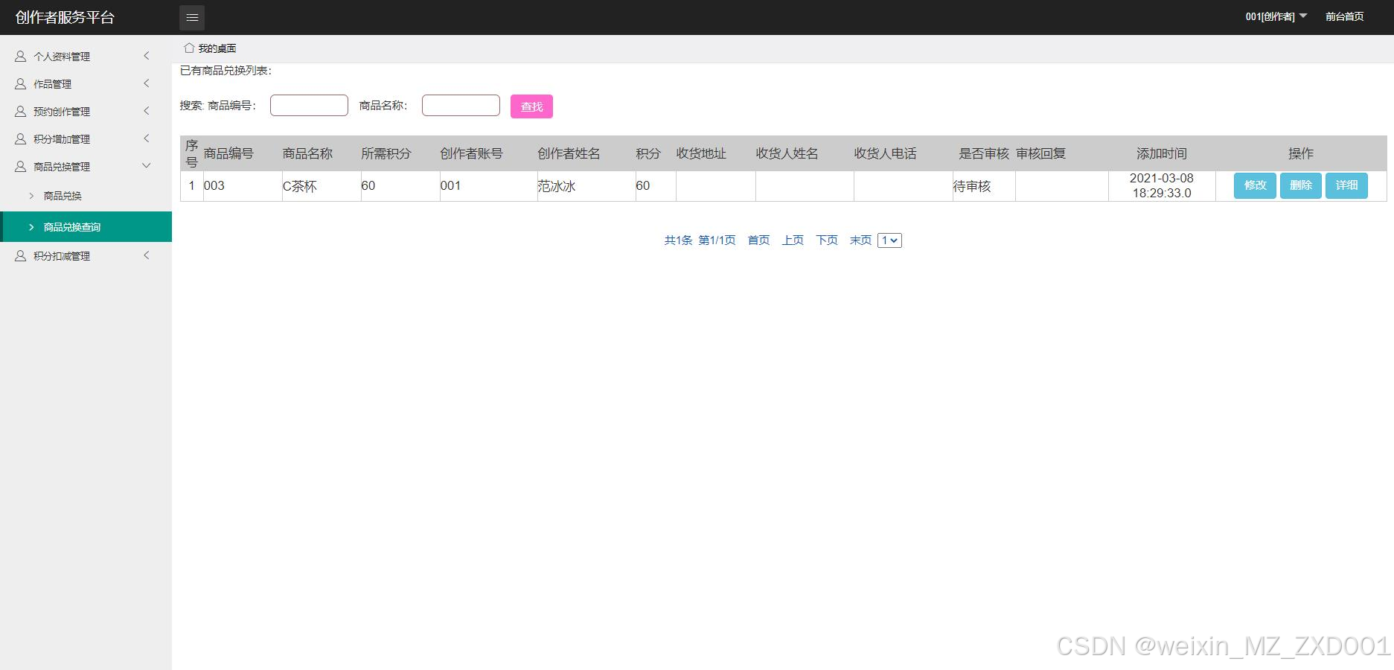1394x670 pixels.
Task: Click the 添加时间 column header
Action: pos(1161,153)
